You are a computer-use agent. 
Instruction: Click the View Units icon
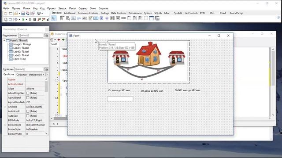pos(6,19)
